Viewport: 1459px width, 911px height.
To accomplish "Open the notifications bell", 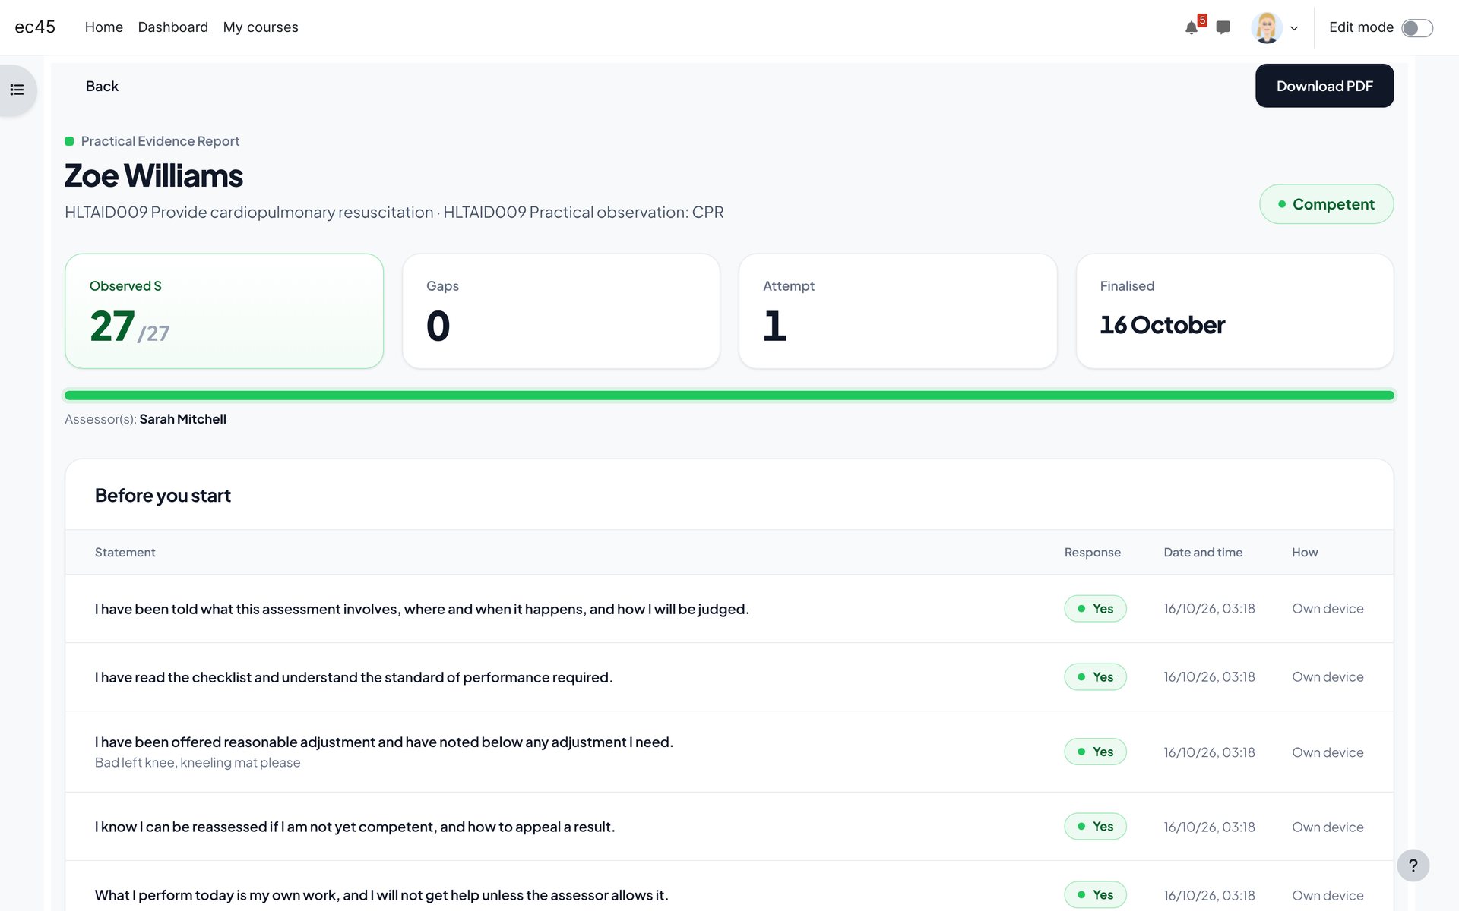I will 1191,28.
